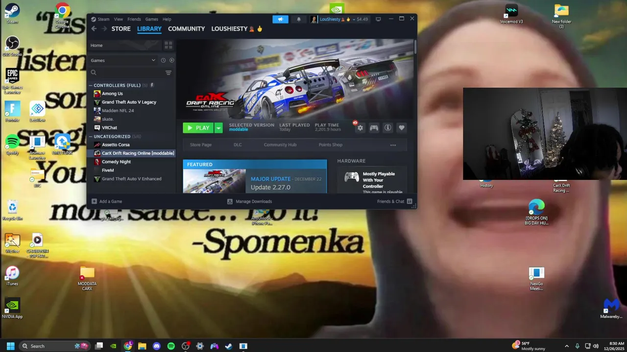The height and width of the screenshot is (352, 627).
Task: Open OBS Studio from the taskbar
Action: coord(185,346)
